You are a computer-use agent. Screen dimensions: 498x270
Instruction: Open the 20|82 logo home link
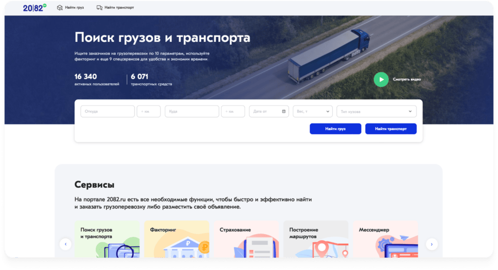[x=35, y=8]
